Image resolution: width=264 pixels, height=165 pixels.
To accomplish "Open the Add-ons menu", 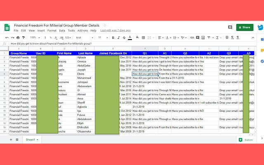I will coord(82,31).
